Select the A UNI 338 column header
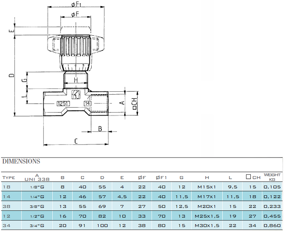 pyautogui.click(x=37, y=177)
